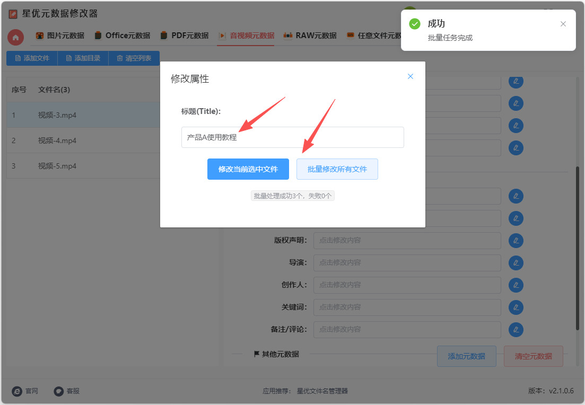Open the 图片元数据 tab

tap(60, 36)
